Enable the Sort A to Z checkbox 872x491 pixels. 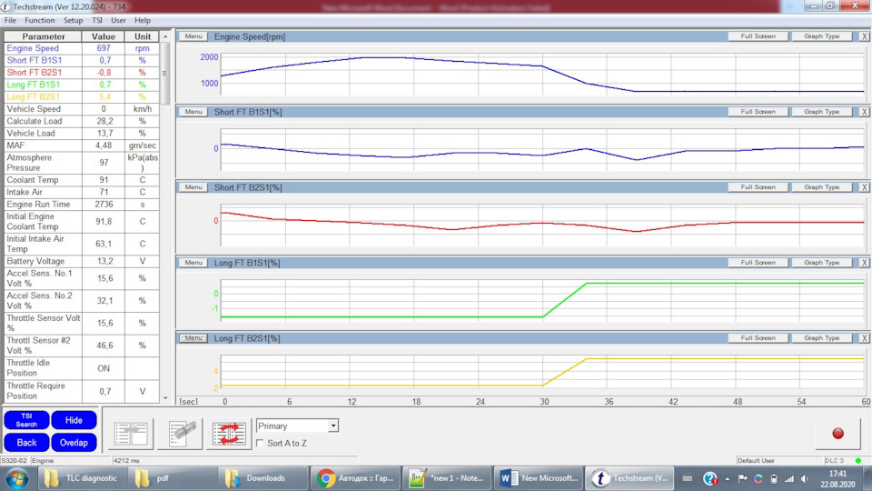click(262, 443)
